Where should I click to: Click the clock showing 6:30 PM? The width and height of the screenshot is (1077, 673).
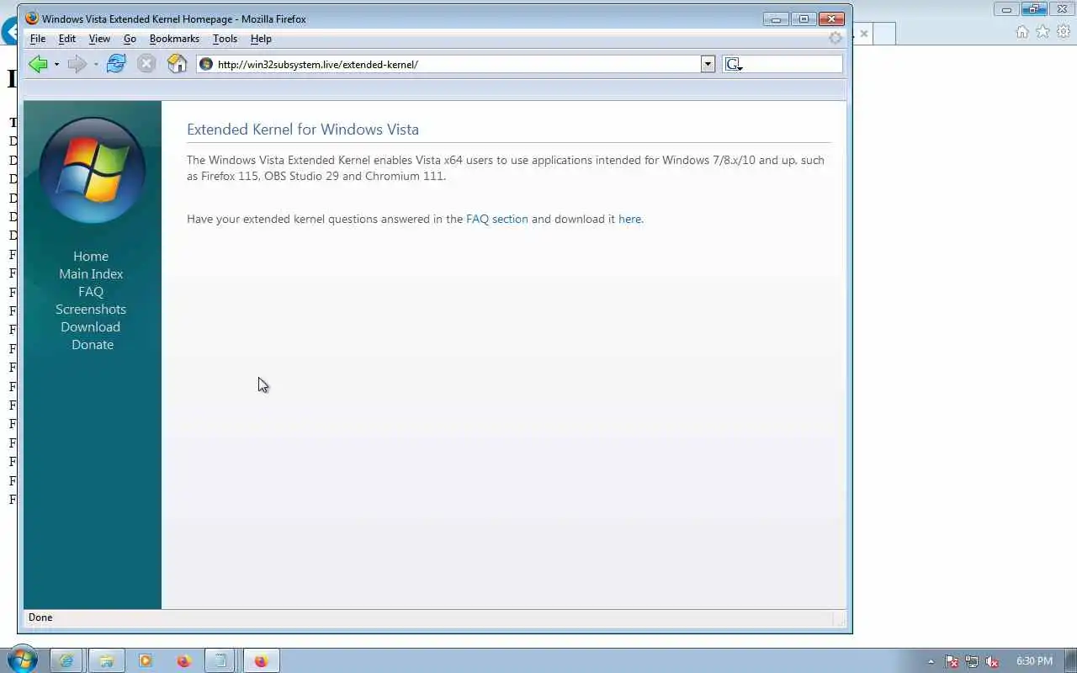click(1034, 661)
